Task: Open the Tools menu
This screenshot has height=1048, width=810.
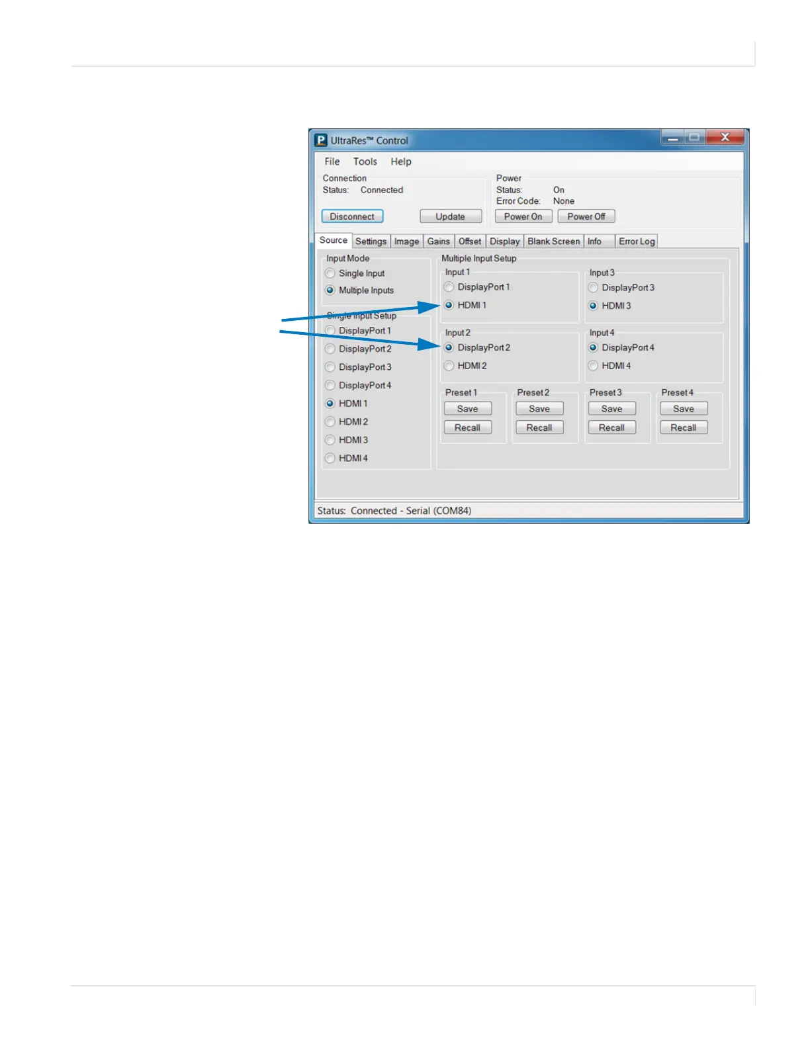Action: [x=365, y=161]
